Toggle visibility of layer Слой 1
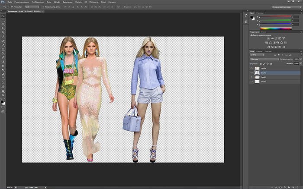This screenshot has width=303, height=189. (x=252, y=82)
